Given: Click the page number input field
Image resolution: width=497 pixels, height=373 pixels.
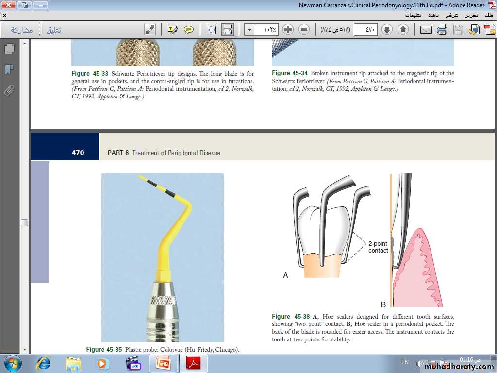Looking at the screenshot, I should click(365, 30).
